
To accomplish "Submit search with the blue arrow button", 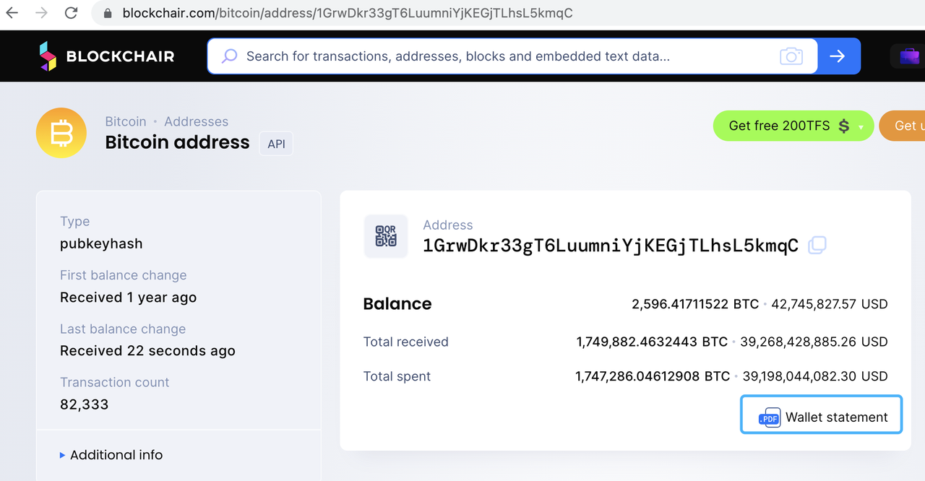I will tap(838, 56).
